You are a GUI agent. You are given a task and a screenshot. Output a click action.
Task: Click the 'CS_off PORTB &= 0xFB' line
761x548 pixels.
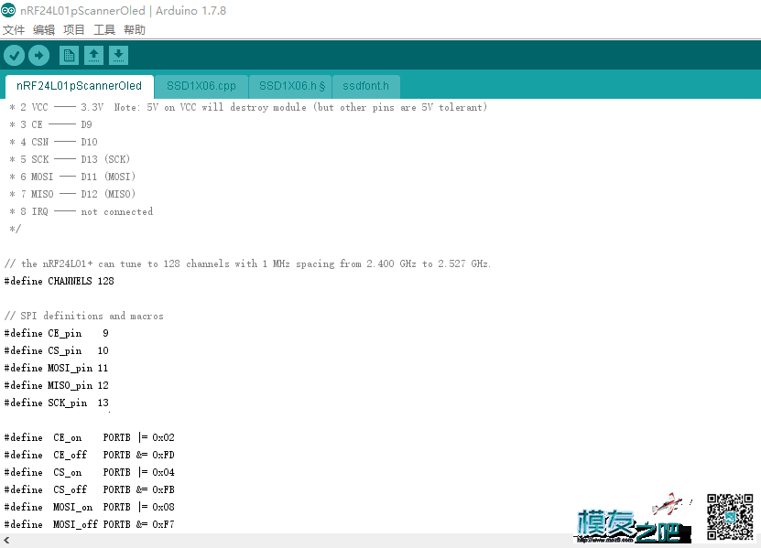coord(90,489)
